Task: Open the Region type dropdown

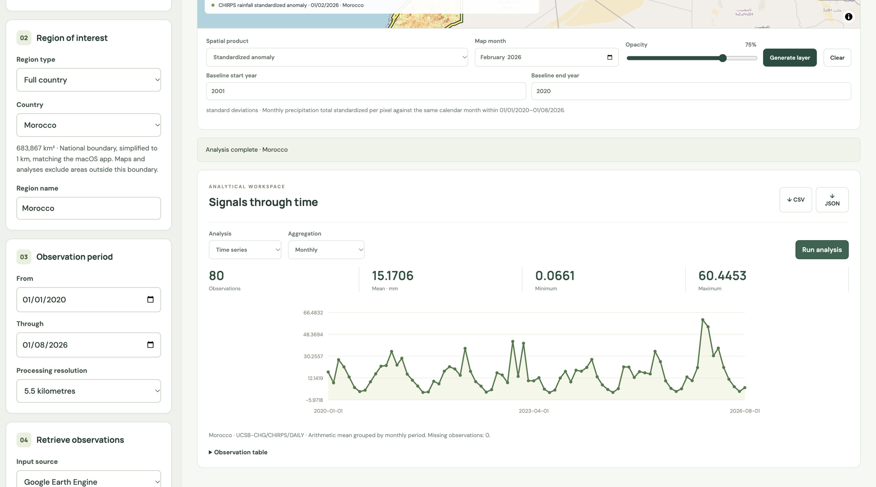Action: pos(88,80)
